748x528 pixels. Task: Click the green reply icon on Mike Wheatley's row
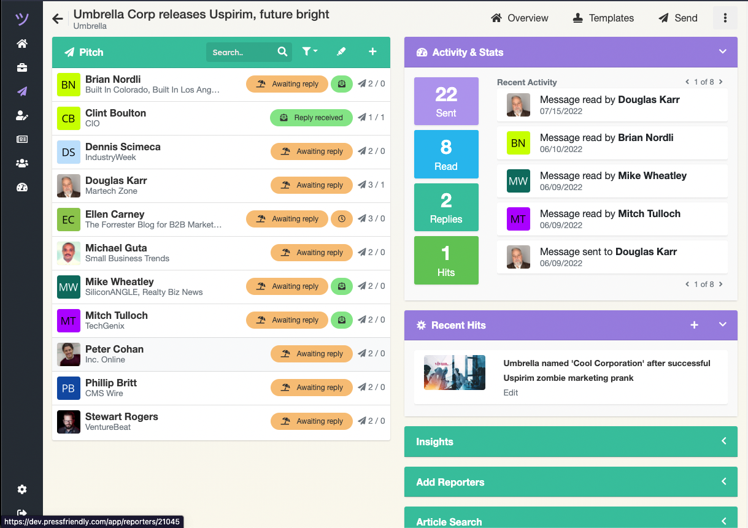coord(342,286)
